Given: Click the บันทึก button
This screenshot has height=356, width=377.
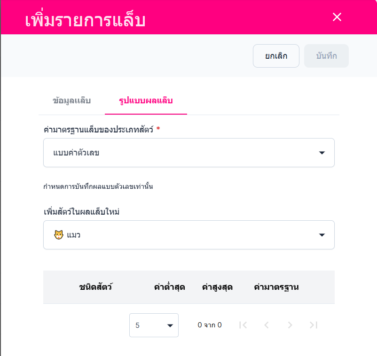Looking at the screenshot, I should point(326,56).
